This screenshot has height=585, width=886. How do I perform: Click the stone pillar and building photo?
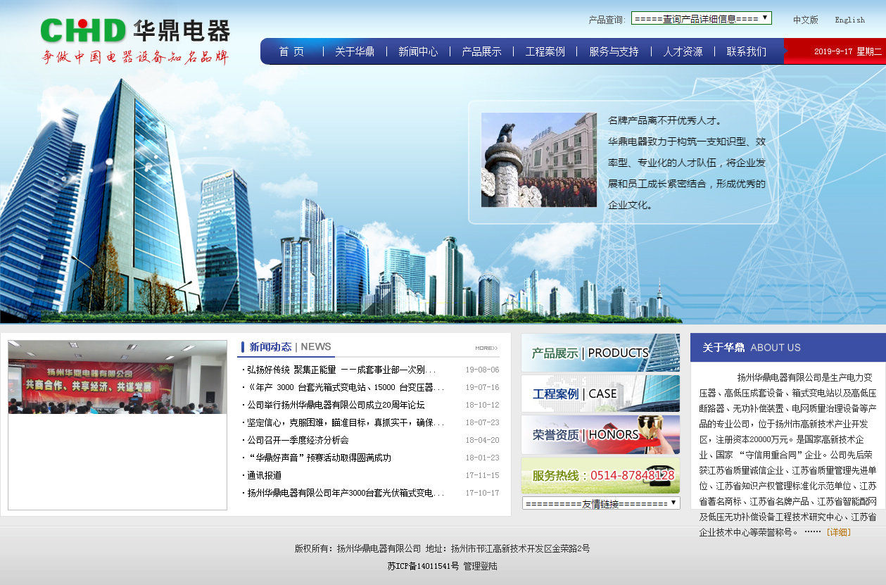tap(538, 160)
